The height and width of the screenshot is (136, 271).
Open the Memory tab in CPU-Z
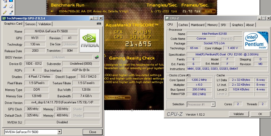tap(212, 25)
